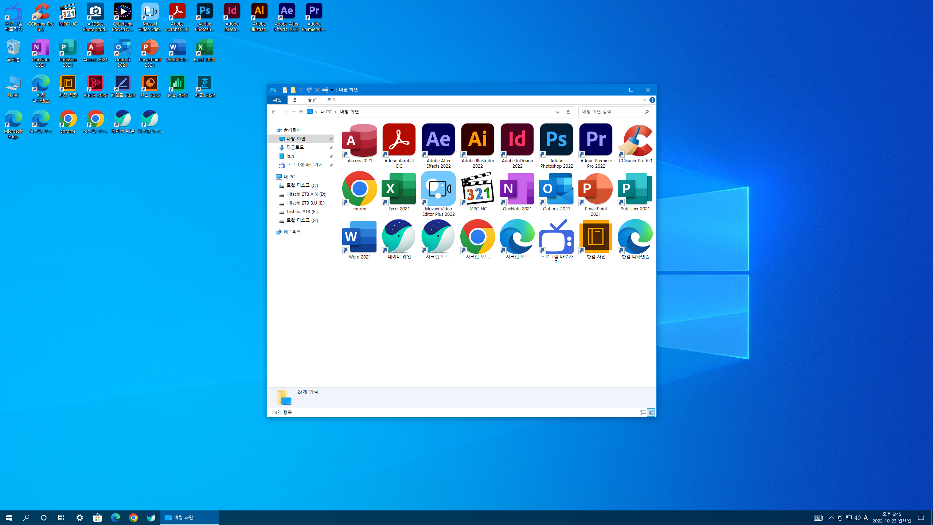Expand the address bar history dropdown
The height and width of the screenshot is (525, 933).
pos(557,112)
